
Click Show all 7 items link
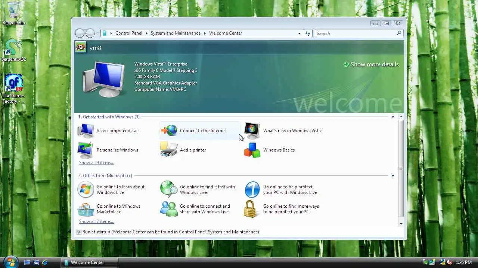pyautogui.click(x=97, y=221)
